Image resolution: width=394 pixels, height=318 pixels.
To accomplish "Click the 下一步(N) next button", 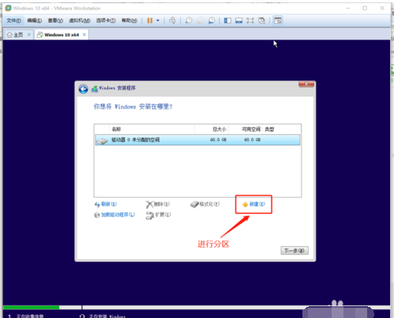I will pyautogui.click(x=295, y=250).
